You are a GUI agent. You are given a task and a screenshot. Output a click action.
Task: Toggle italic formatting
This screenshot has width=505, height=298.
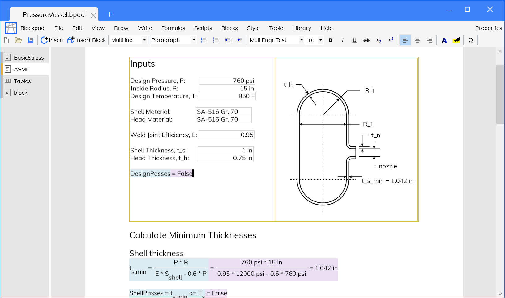click(x=342, y=40)
